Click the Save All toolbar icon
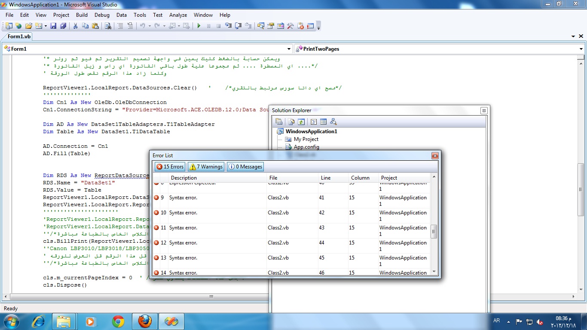Image resolution: width=587 pixels, height=330 pixels. click(x=63, y=26)
